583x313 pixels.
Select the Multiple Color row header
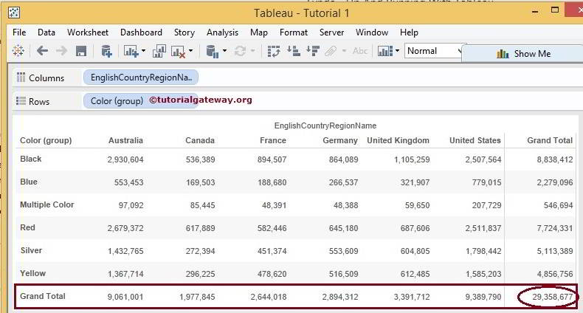click(46, 204)
